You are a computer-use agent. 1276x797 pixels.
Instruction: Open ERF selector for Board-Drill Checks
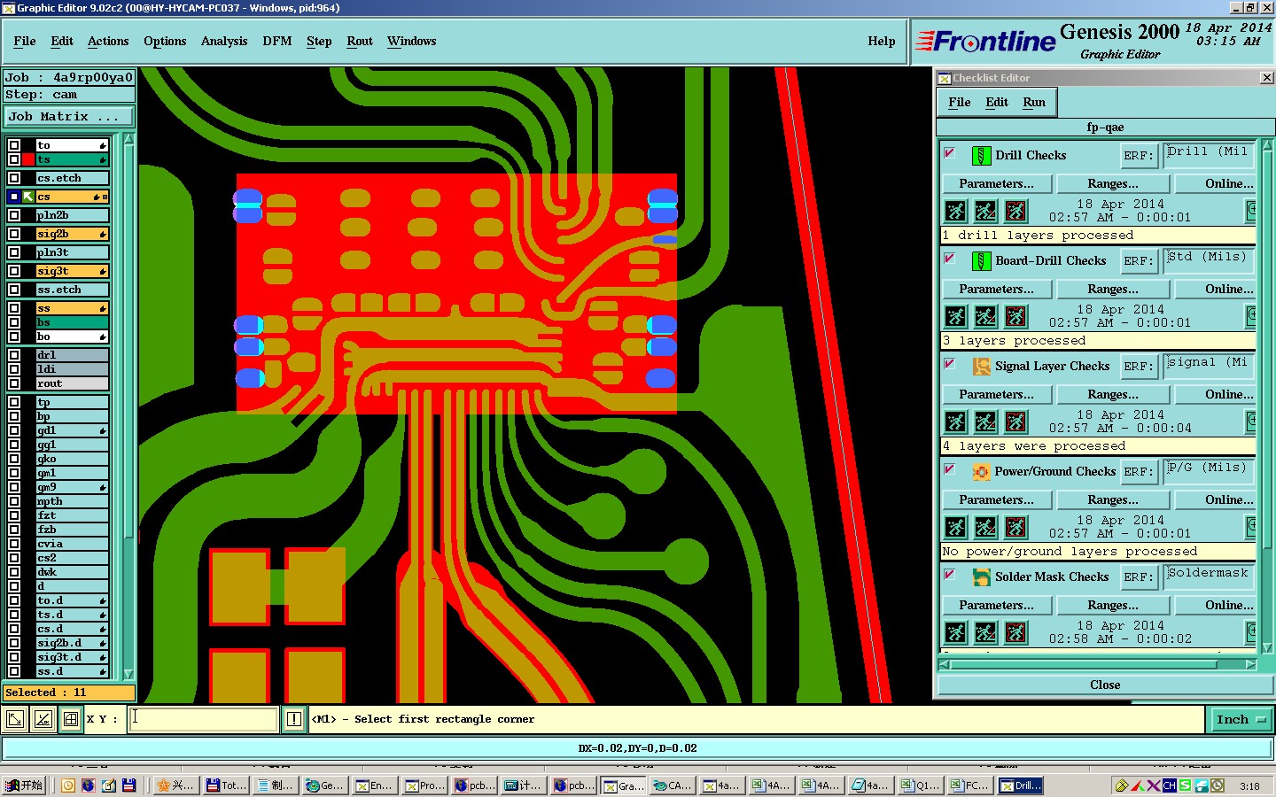pyautogui.click(x=1139, y=261)
